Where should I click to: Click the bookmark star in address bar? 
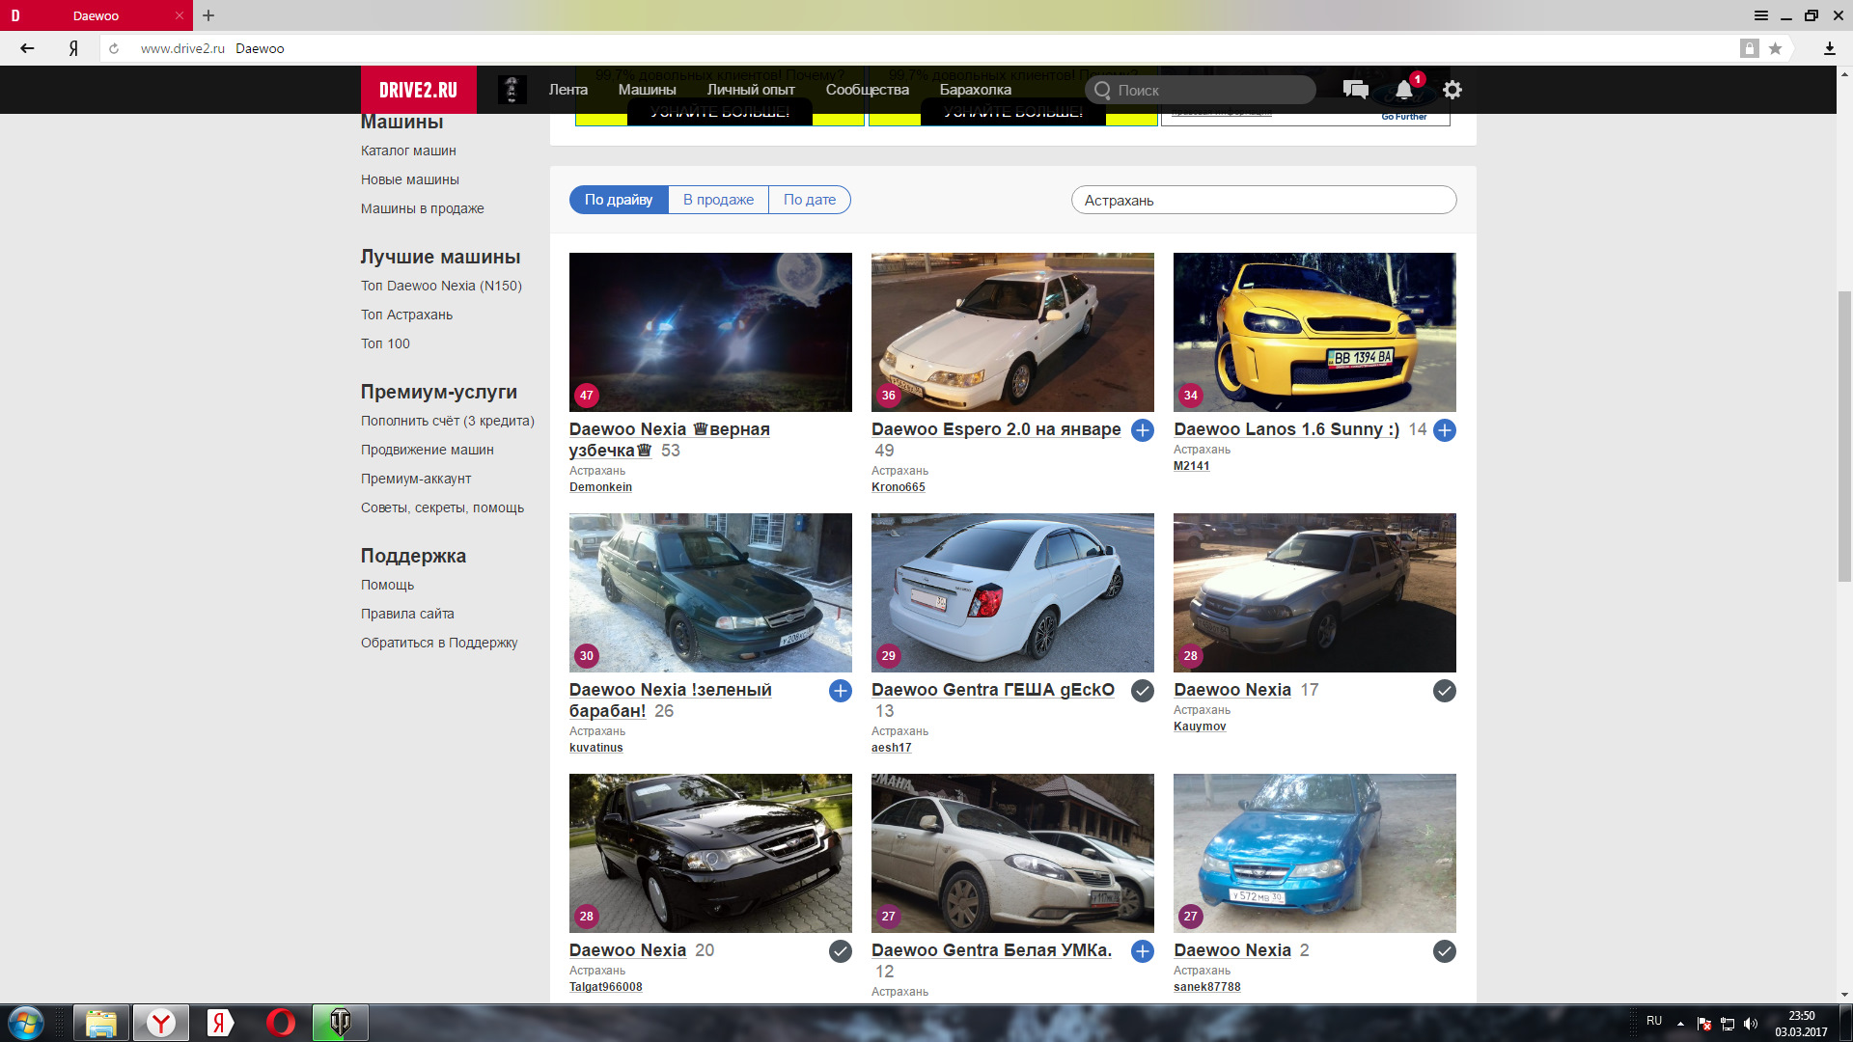(1775, 48)
